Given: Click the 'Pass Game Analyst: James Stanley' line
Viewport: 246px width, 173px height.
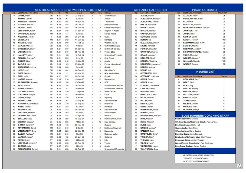Looking at the screenshot, I should coord(191,146).
